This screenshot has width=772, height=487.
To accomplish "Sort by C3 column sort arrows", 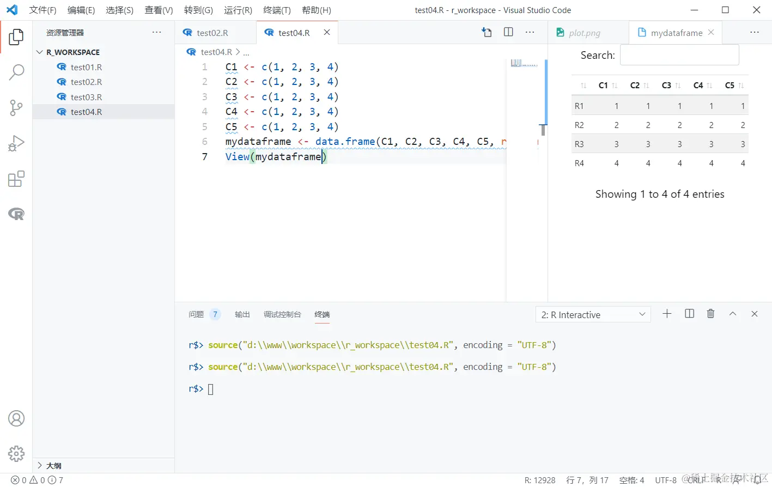I will 678,86.
